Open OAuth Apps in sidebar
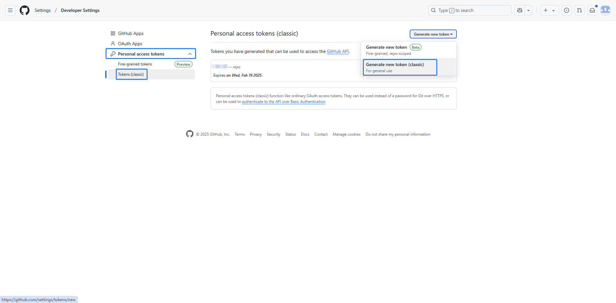The image size is (616, 303). click(x=130, y=44)
